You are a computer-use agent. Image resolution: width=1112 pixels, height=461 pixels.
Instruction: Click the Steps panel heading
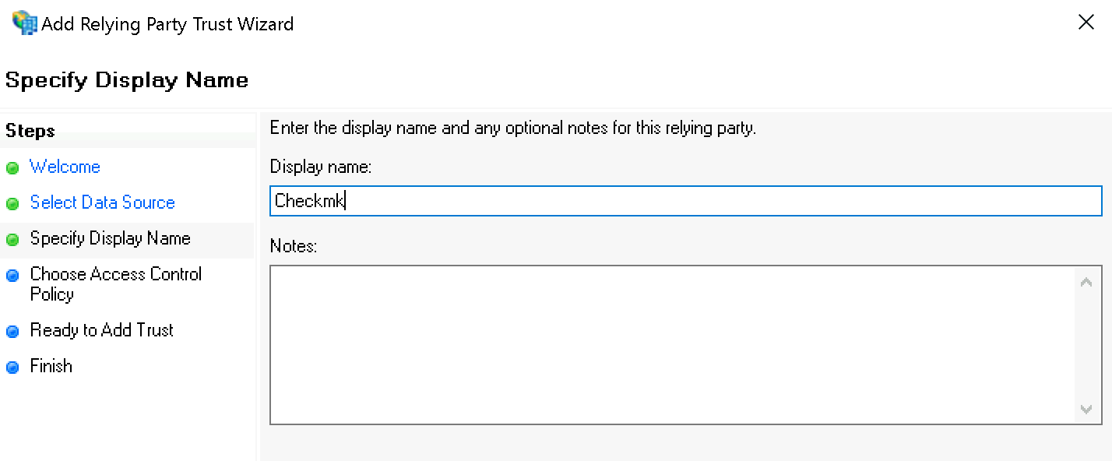[30, 131]
